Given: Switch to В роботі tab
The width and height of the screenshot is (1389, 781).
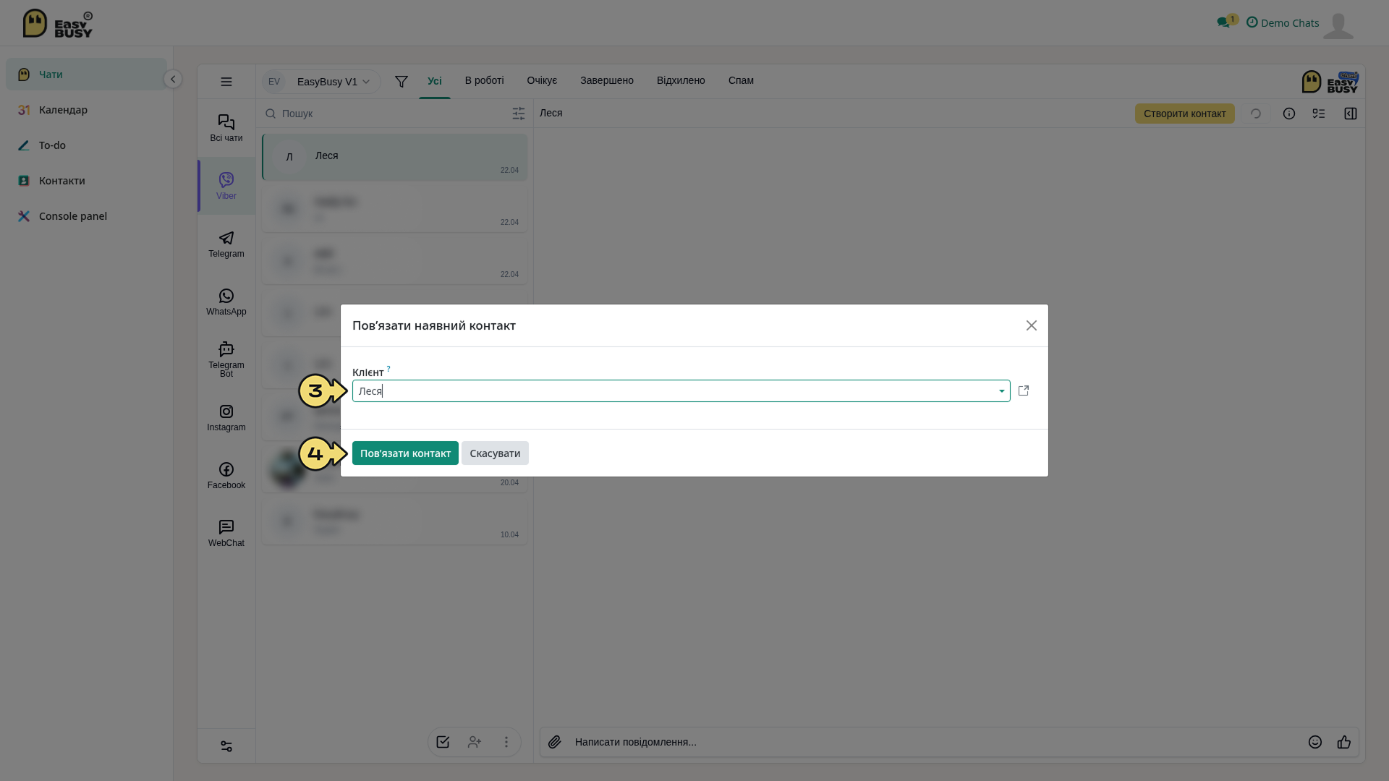Looking at the screenshot, I should click(485, 80).
